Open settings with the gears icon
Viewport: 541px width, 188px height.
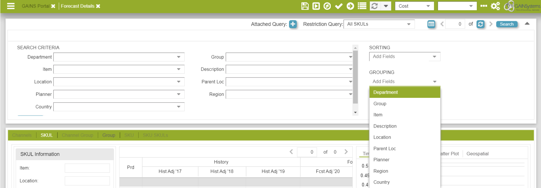495,6
